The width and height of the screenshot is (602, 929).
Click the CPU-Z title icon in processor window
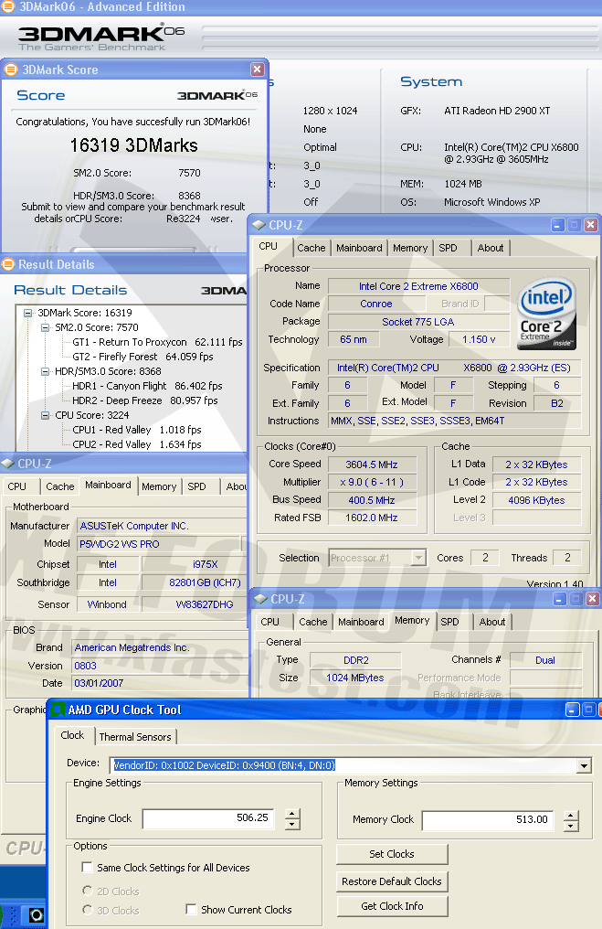pos(259,225)
